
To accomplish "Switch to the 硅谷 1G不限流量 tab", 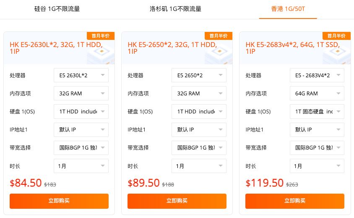I will [57, 9].
